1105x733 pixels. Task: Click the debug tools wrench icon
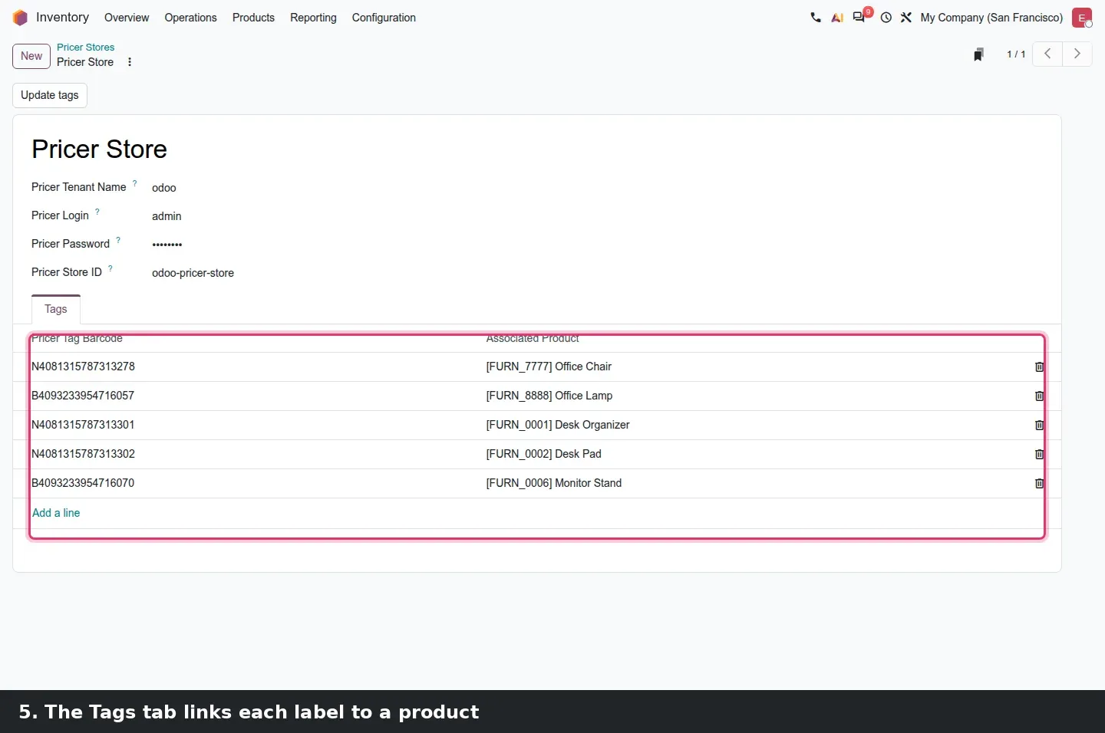tap(906, 18)
